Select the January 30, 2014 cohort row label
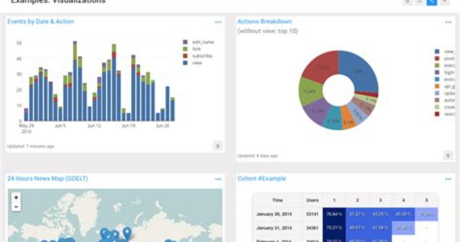Image resolution: width=461 pixels, height=242 pixels. pyautogui.click(x=274, y=214)
